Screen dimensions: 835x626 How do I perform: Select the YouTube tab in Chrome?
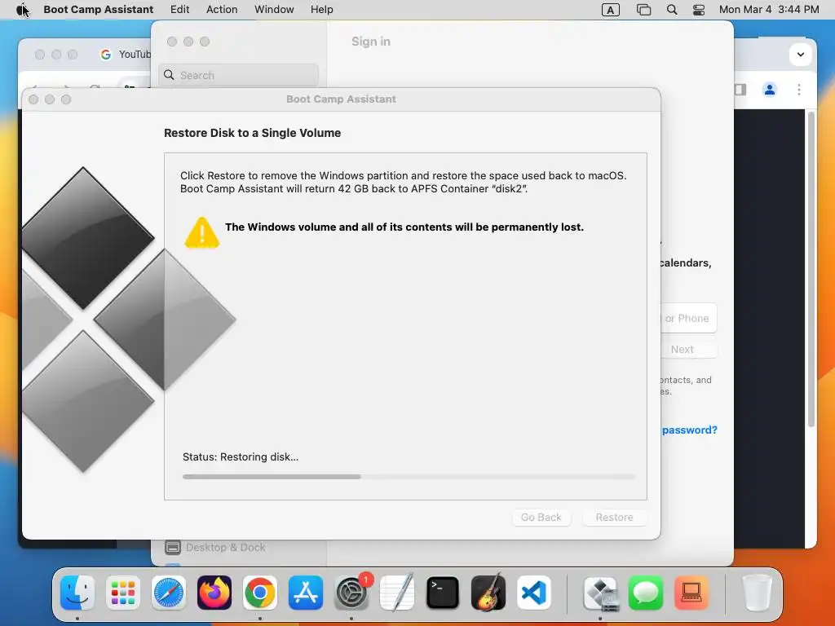[x=125, y=55]
